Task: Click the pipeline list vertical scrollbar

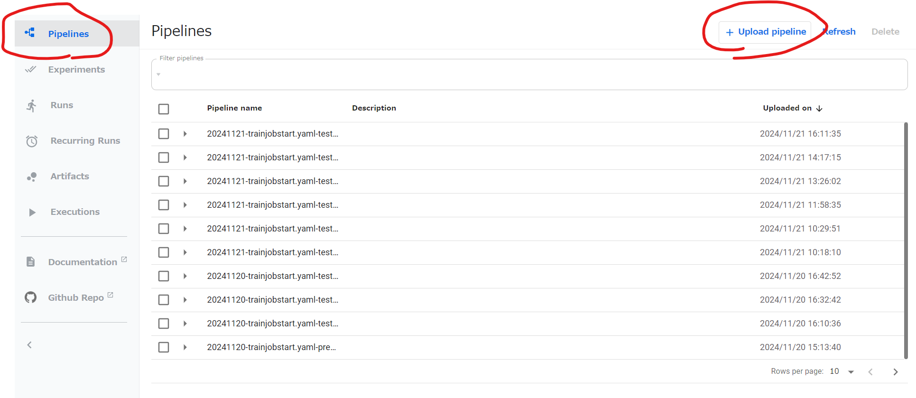Action: (x=906, y=241)
